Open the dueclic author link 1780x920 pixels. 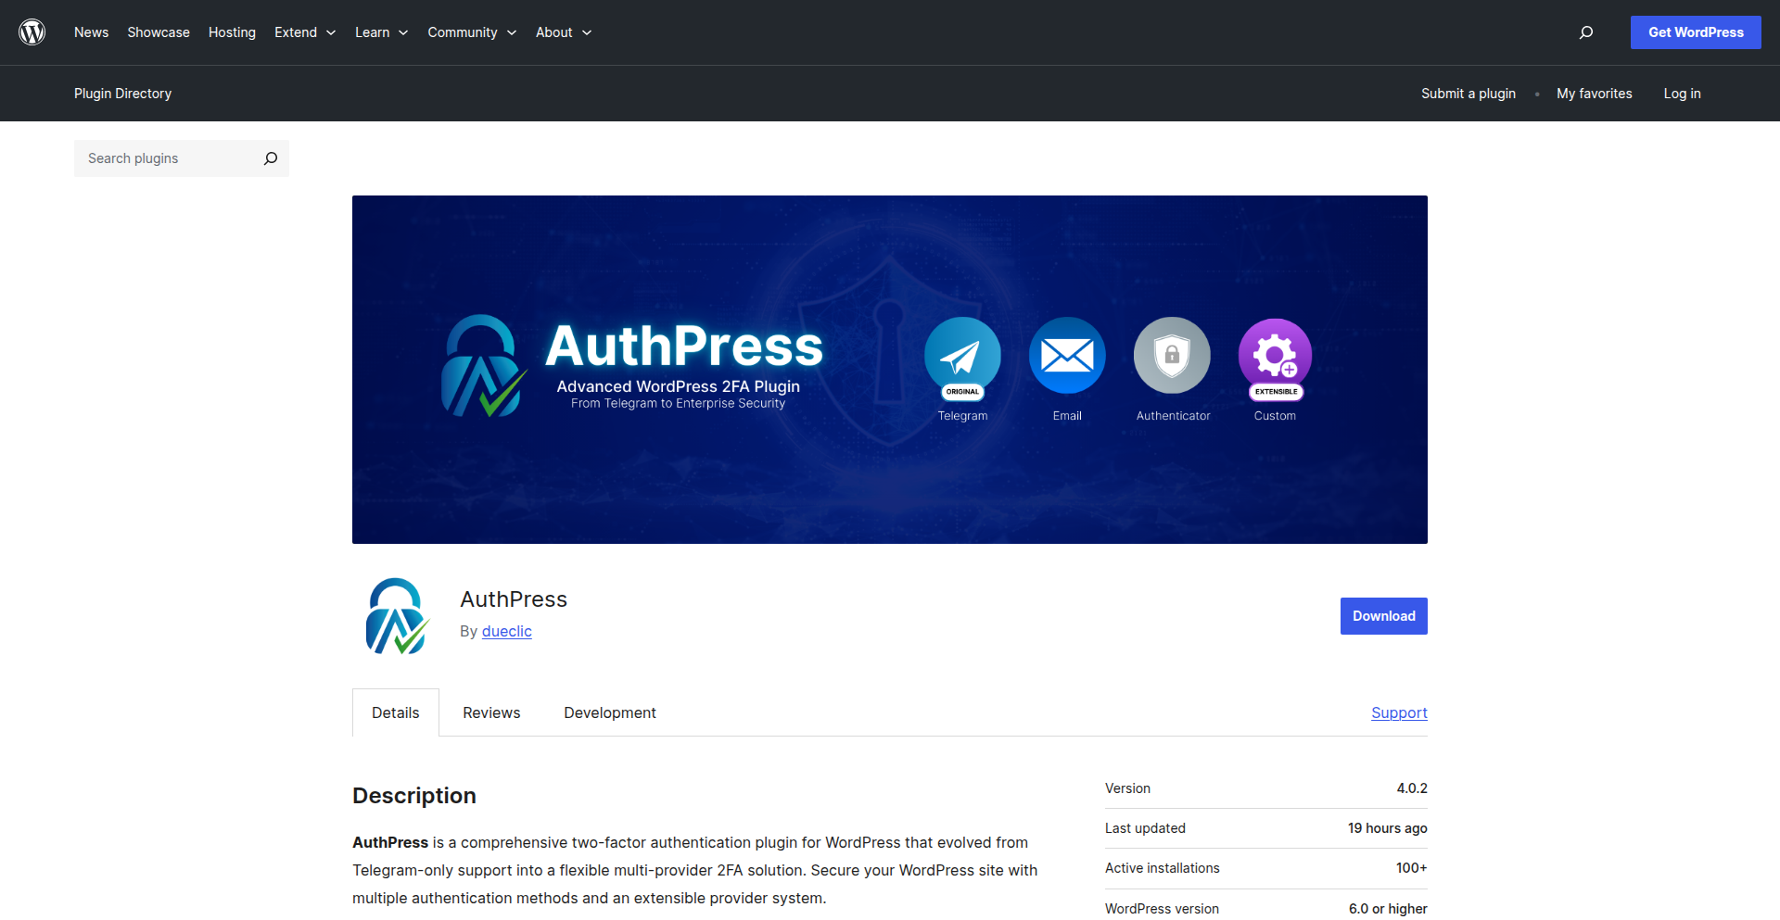507,631
